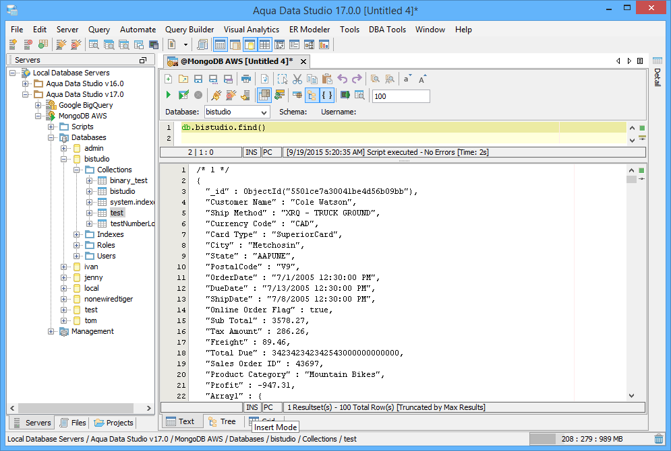The width and height of the screenshot is (671, 451).
Task: Click the Execute Edit icon beside the play button
Action: click(183, 95)
